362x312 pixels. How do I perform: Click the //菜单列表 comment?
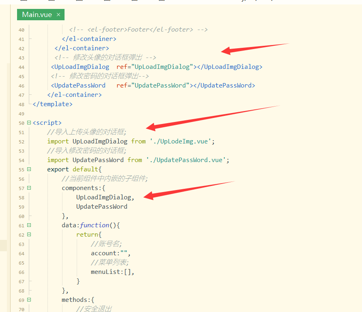[x=110, y=263]
